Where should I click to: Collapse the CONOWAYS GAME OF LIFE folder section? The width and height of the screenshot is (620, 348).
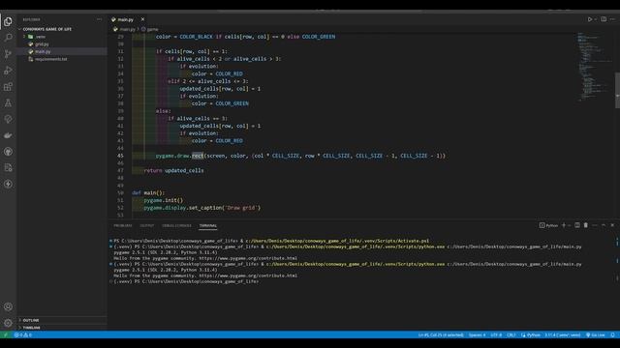click(x=47, y=29)
